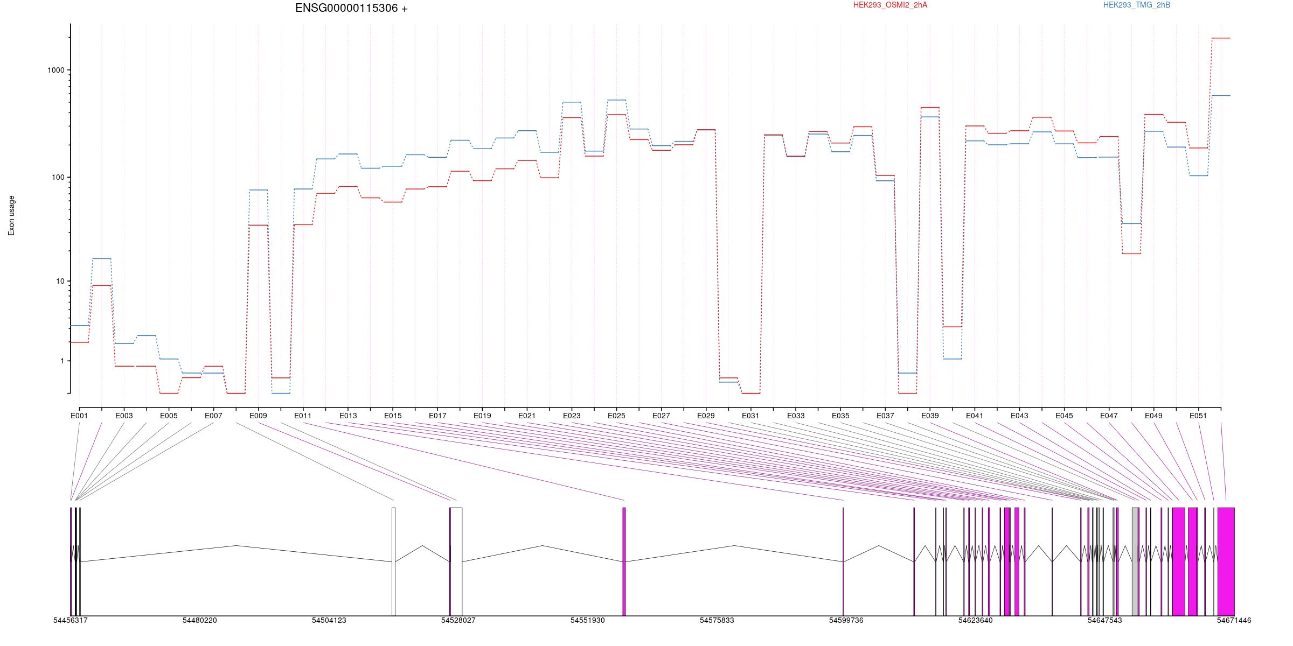The image size is (1293, 646).
Task: Click the narrow white exon box near 54504123
Action: (x=393, y=561)
